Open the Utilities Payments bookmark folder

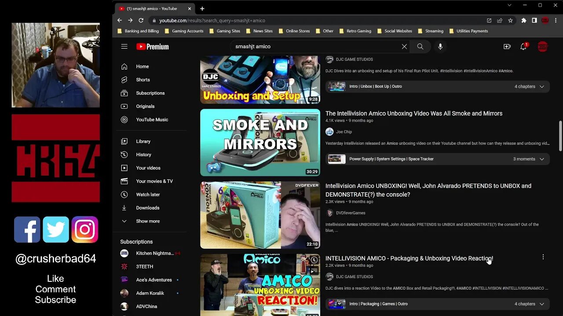[469, 31]
